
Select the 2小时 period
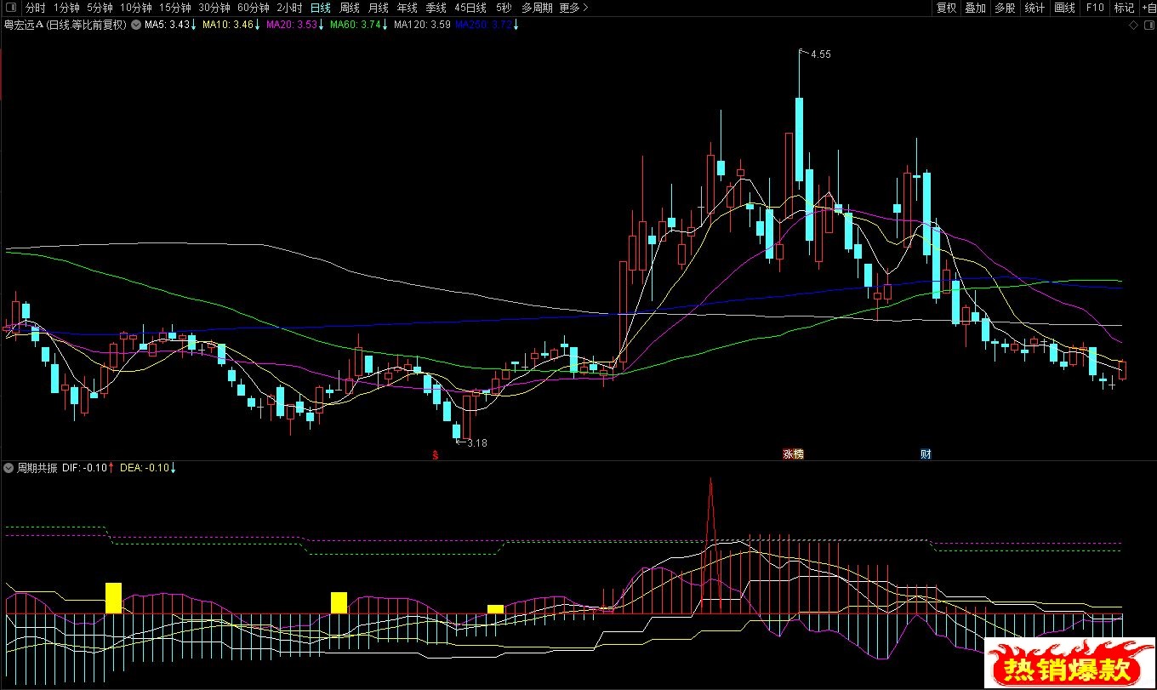click(x=289, y=8)
